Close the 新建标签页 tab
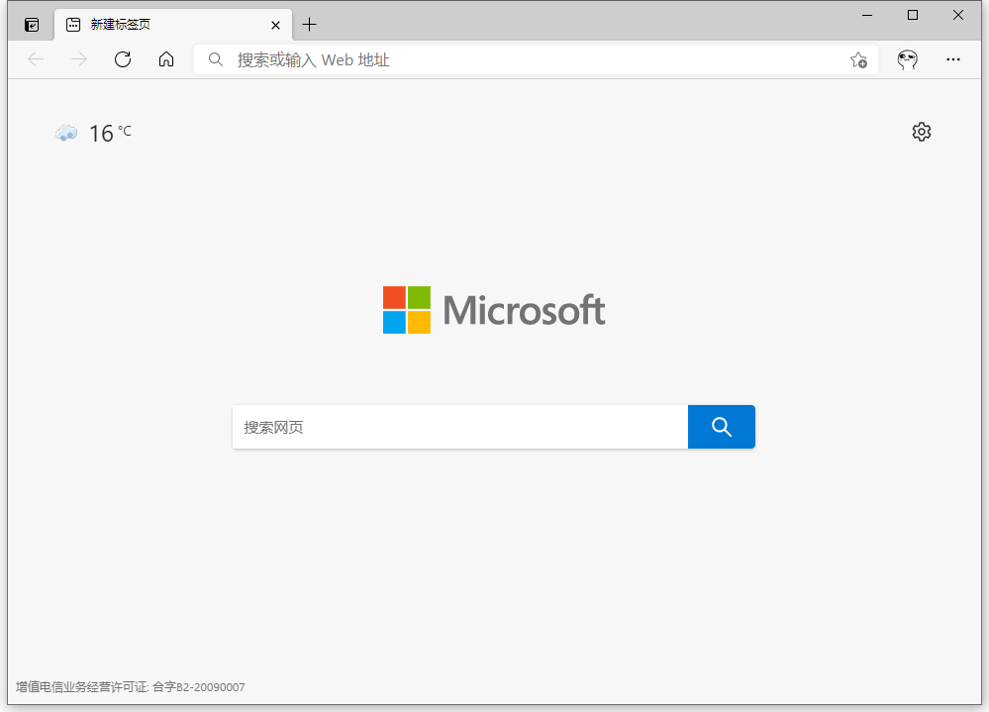The width and height of the screenshot is (989, 712). pyautogui.click(x=275, y=25)
